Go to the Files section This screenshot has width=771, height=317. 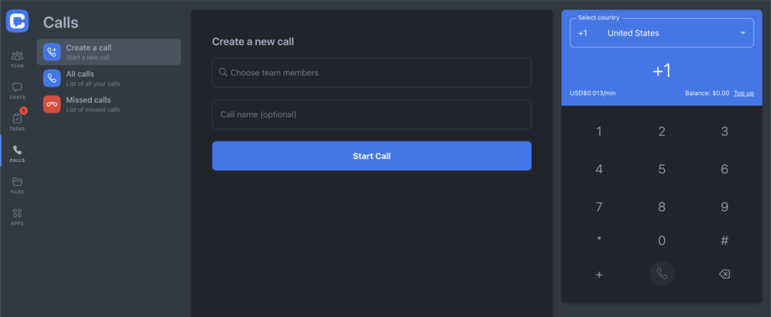coord(17,184)
